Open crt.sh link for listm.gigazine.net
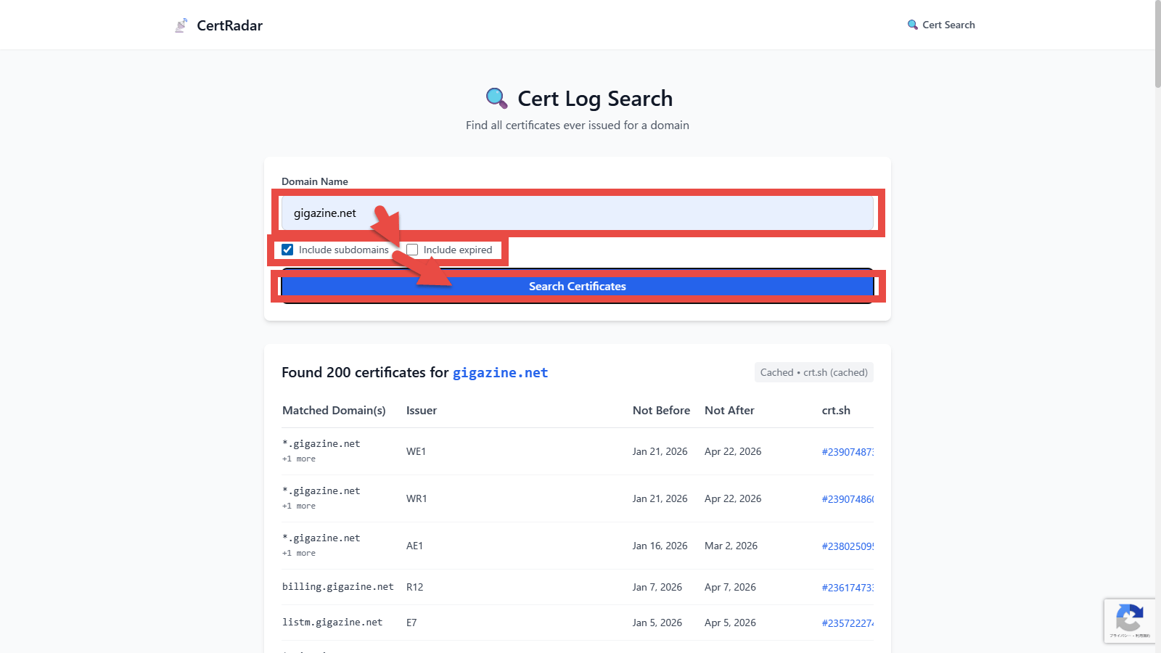Image resolution: width=1161 pixels, height=653 pixels. (847, 623)
